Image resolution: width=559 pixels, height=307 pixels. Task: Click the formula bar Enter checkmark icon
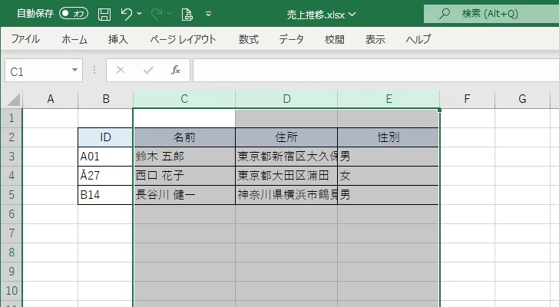click(148, 70)
